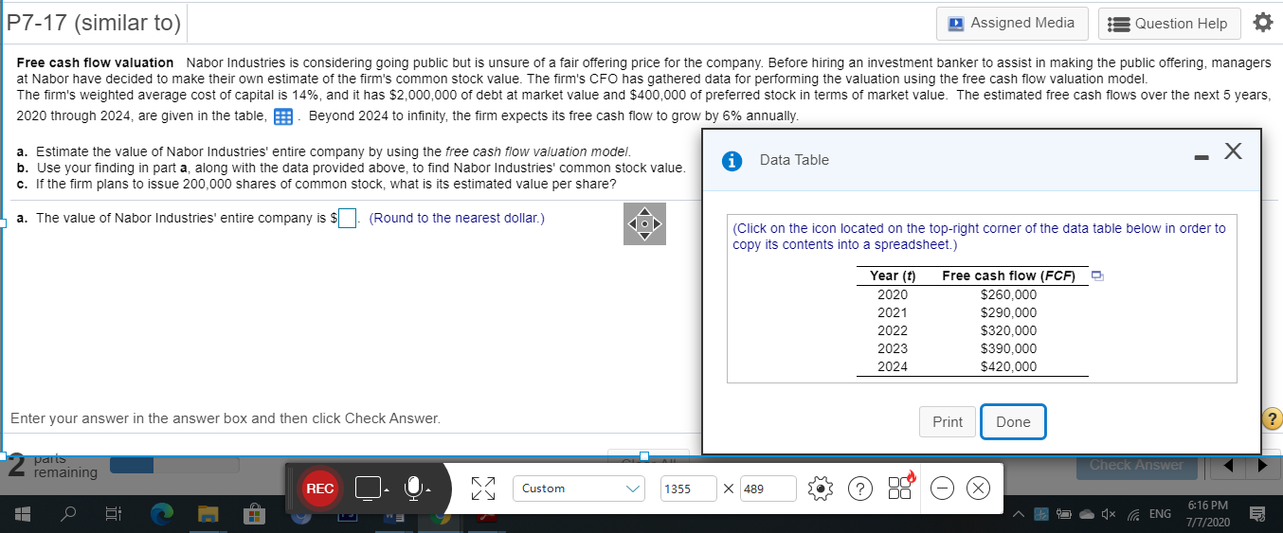Screen dimensions: 1283x533
Task: Click the four-arrow move icon
Action: pyautogui.click(x=643, y=224)
